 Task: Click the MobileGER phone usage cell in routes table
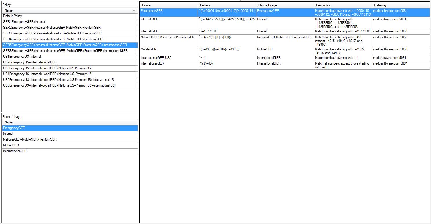coord(285,51)
